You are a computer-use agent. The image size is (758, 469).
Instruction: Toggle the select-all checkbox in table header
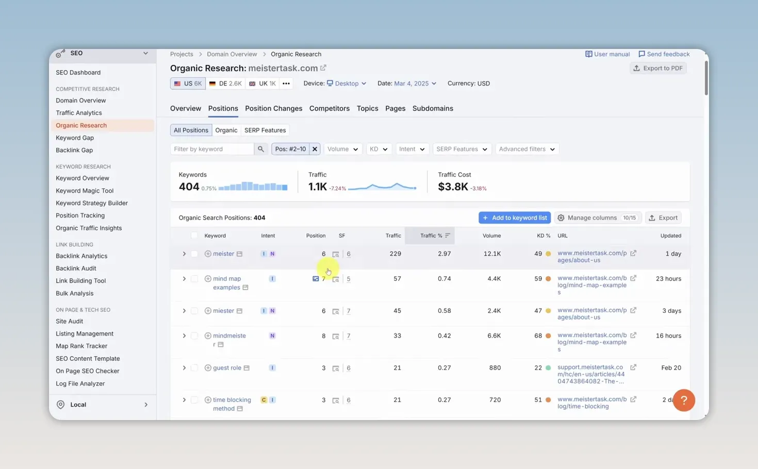pyautogui.click(x=194, y=236)
